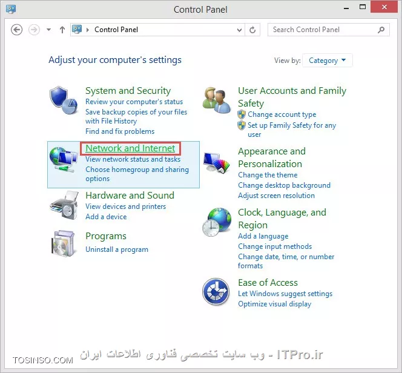
Task: Open the View by Category dropdown
Action: coord(328,61)
